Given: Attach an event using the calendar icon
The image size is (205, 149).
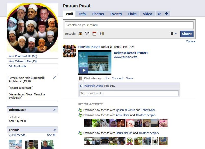Looking at the screenshot, I should point(94,33).
